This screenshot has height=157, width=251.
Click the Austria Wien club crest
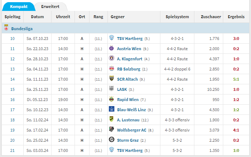[x=111, y=48]
